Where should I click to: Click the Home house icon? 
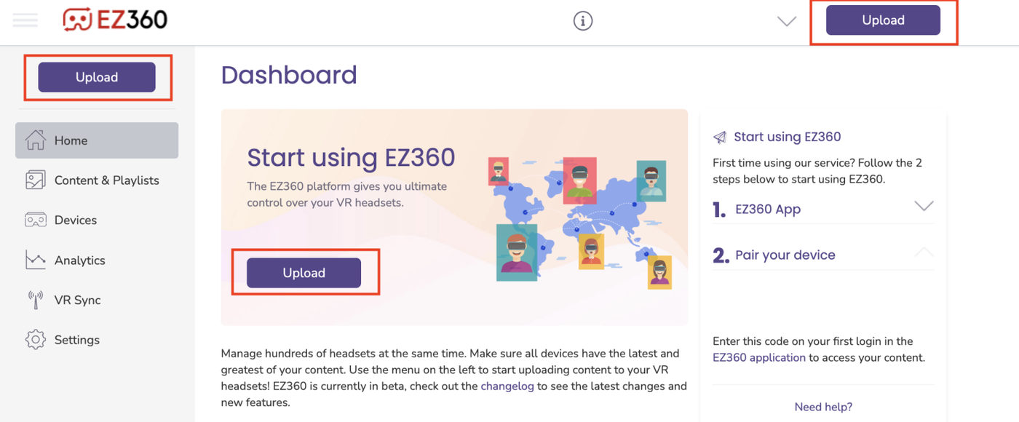pos(36,140)
